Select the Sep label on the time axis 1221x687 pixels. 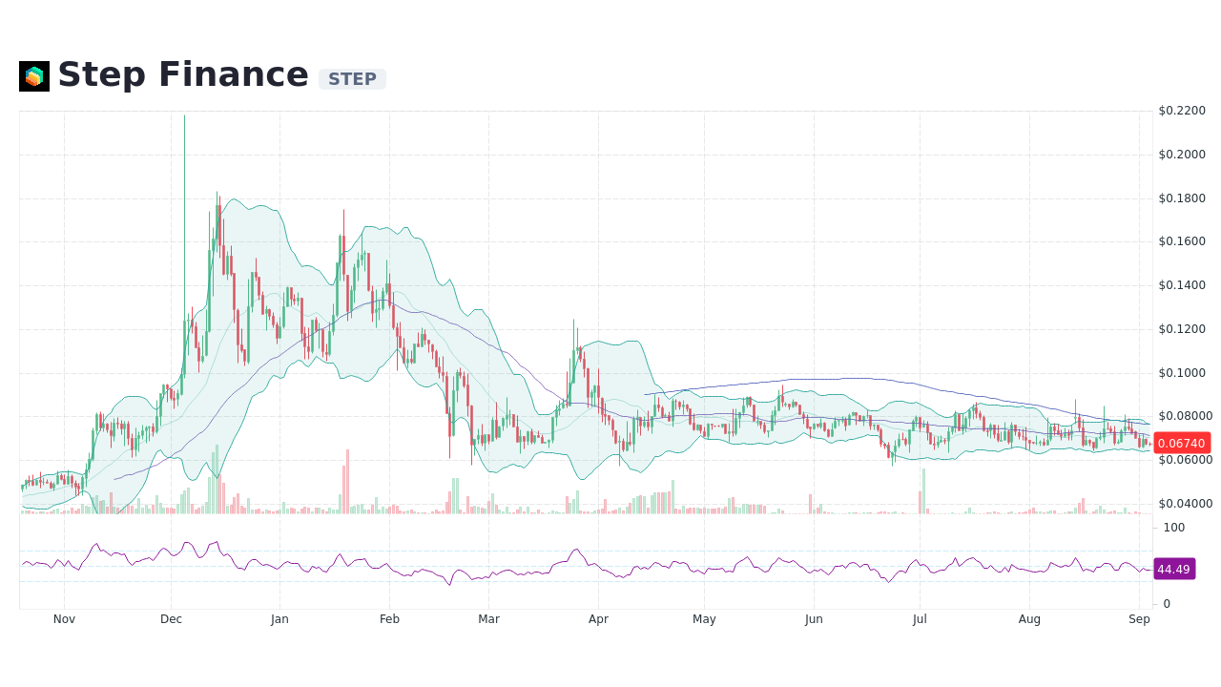1139,618
